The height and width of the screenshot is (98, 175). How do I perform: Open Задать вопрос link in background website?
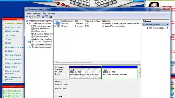tap(13, 63)
